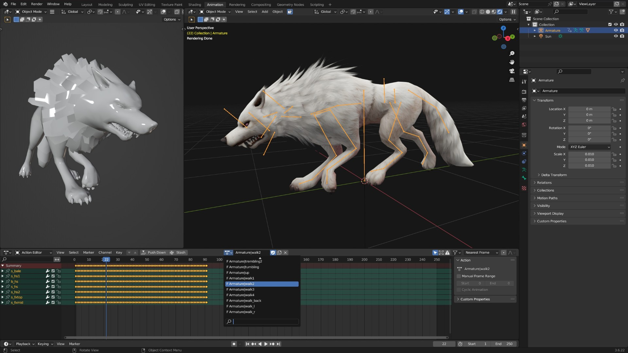Disable Sun in renders camera icon
The image size is (628, 353).
pos(622,36)
